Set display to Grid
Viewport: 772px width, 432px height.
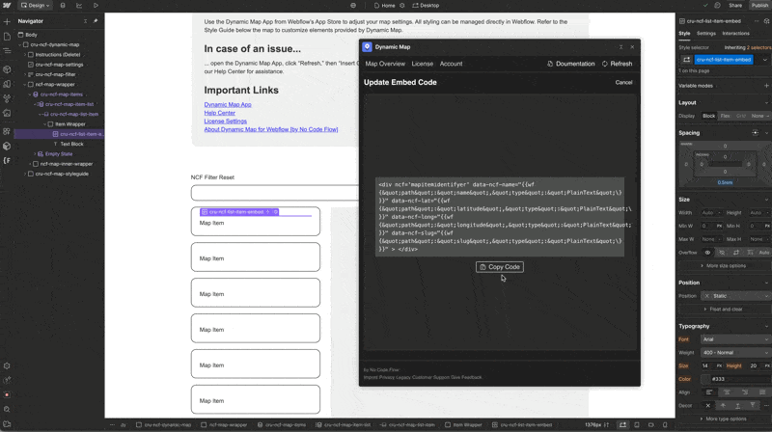point(740,116)
